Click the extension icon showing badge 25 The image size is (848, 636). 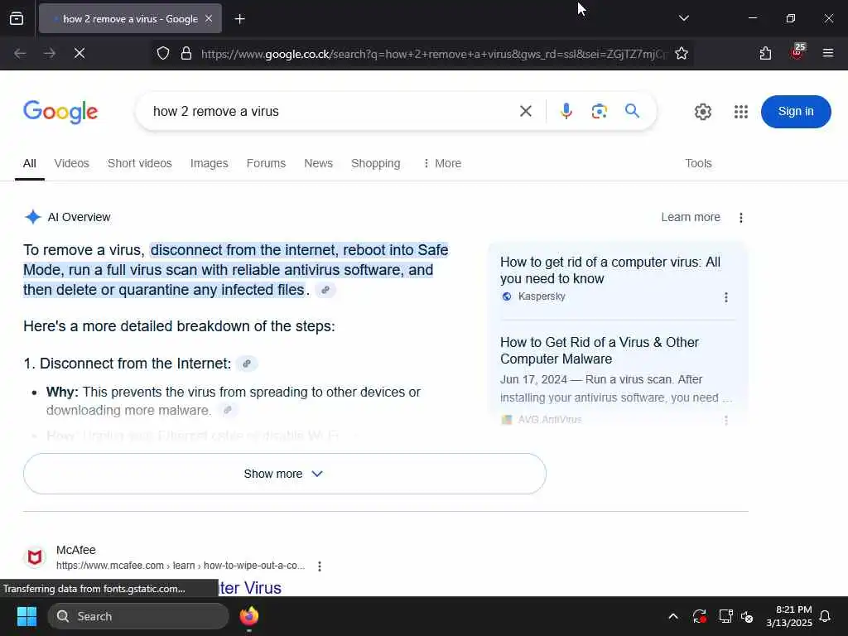797,52
